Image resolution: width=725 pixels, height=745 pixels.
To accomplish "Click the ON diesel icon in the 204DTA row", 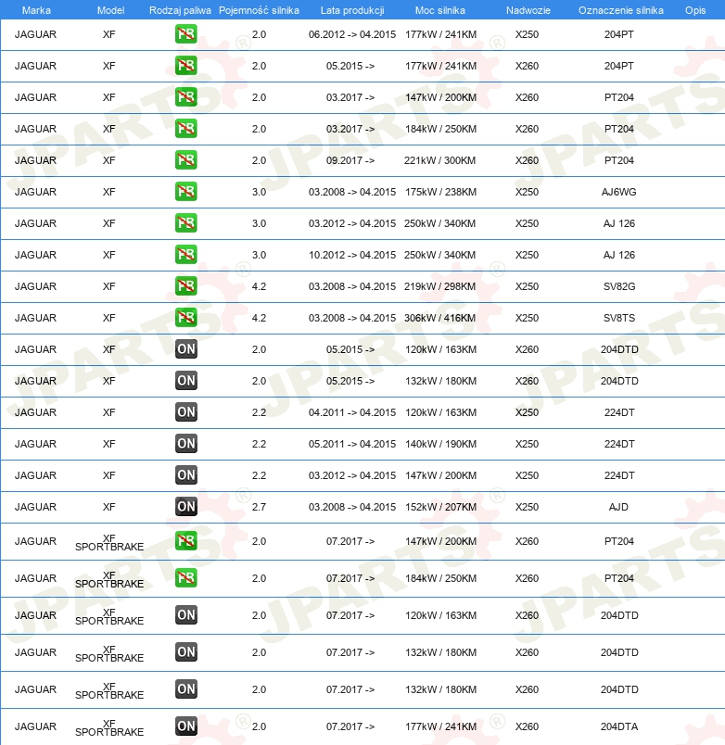I will tap(185, 726).
